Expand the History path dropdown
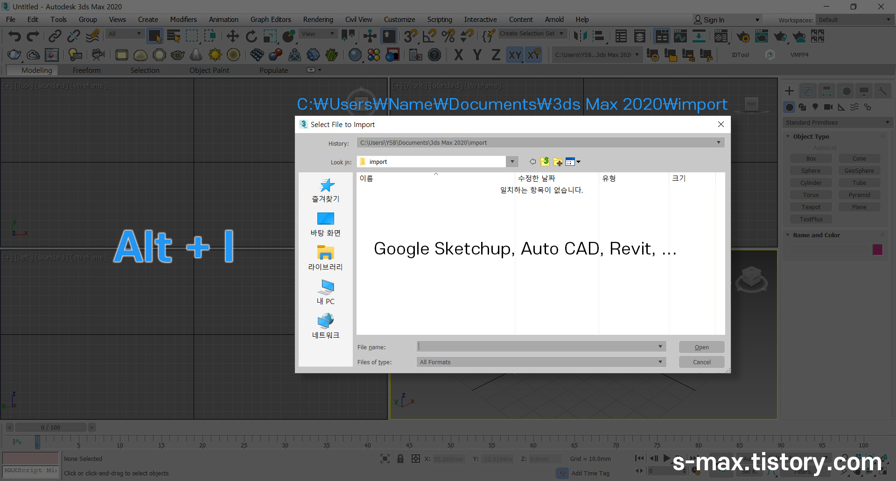 (x=718, y=143)
